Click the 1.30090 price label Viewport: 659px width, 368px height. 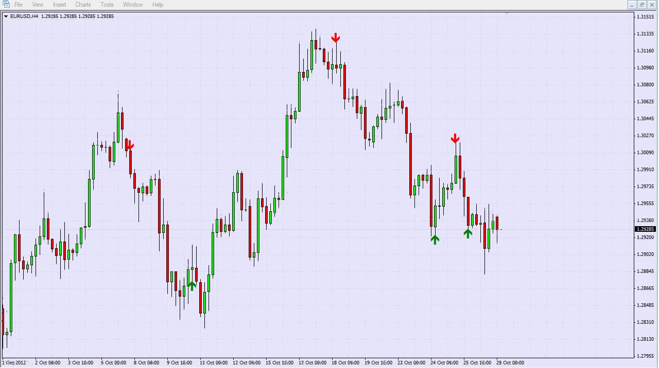[x=645, y=153]
